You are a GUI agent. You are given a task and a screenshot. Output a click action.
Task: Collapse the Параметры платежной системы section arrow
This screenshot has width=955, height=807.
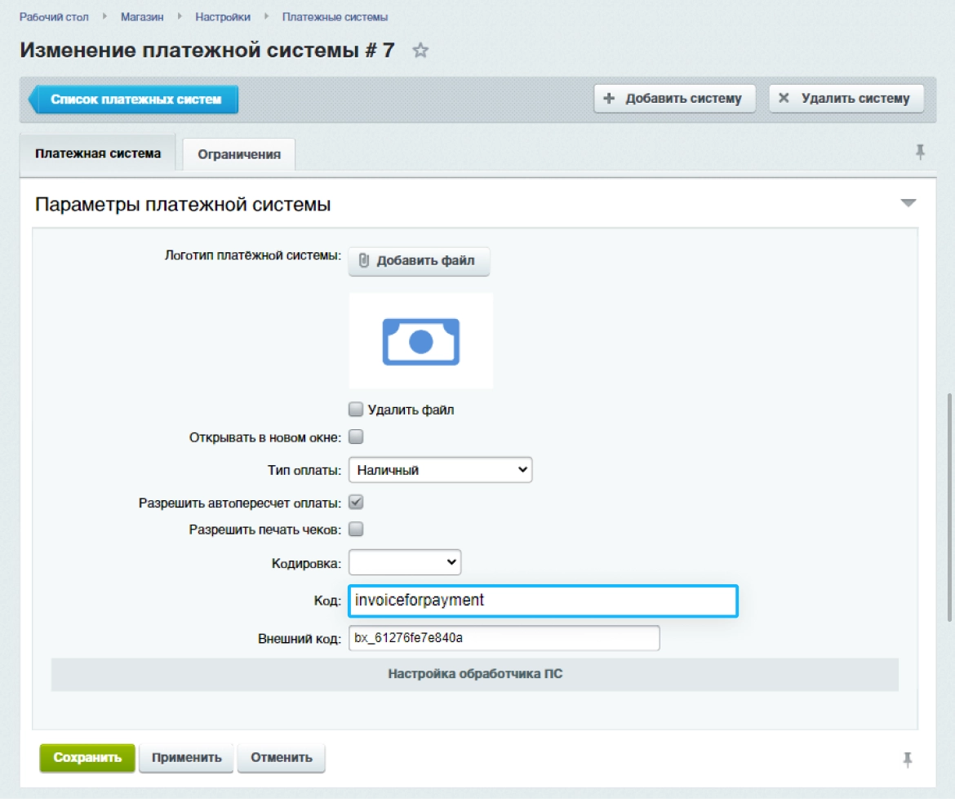(x=908, y=203)
